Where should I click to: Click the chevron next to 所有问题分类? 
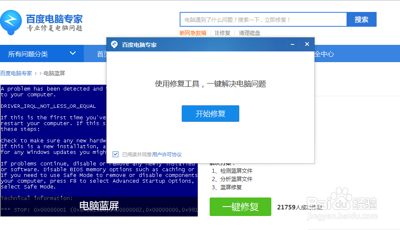click(x=73, y=53)
